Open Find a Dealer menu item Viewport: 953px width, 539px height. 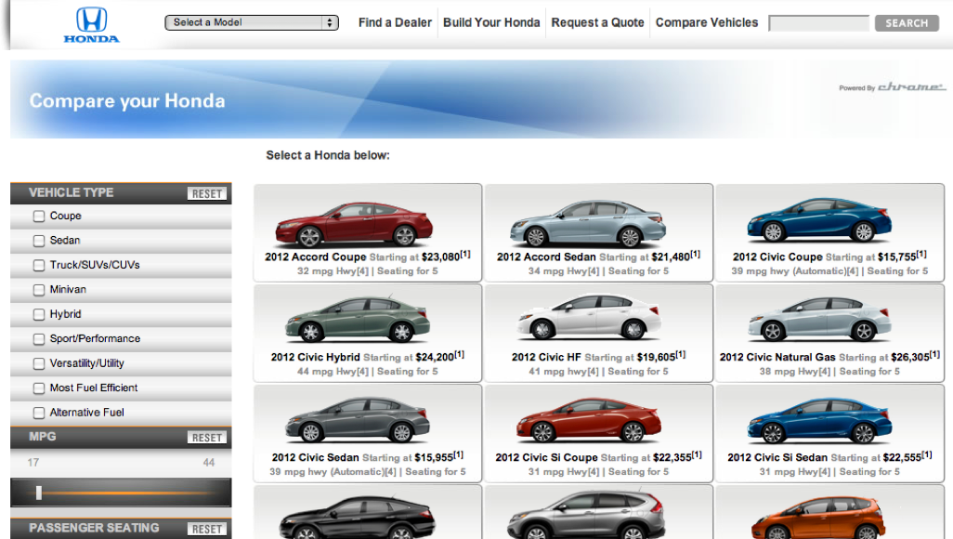(x=395, y=22)
